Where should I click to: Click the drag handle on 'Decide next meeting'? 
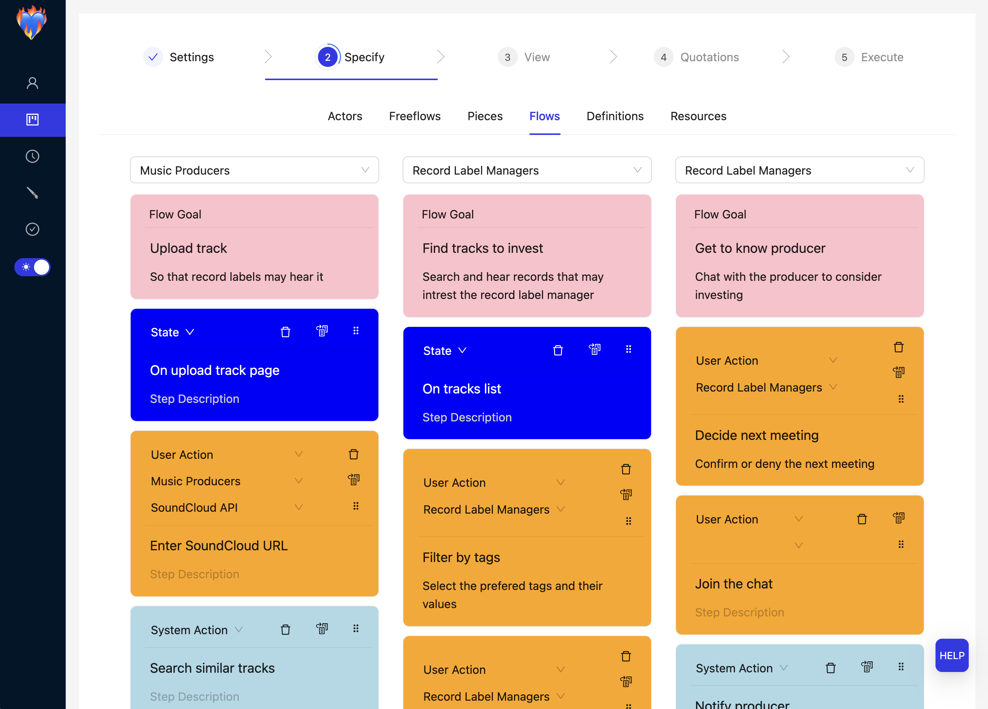pyautogui.click(x=901, y=399)
